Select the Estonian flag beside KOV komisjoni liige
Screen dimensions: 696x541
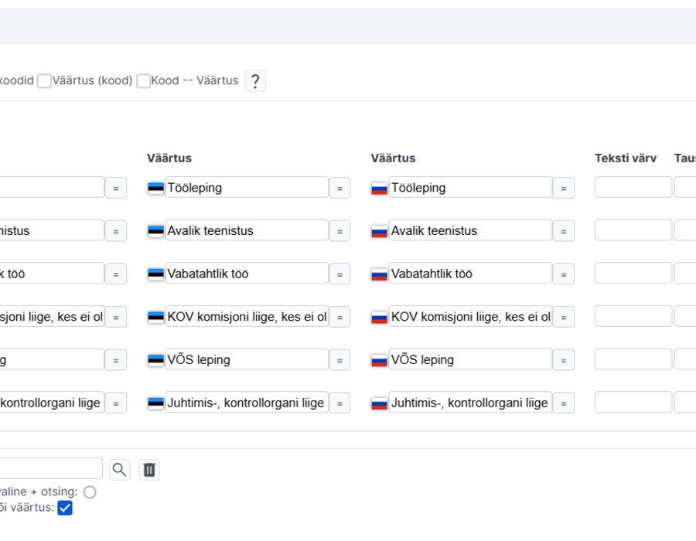tap(155, 317)
